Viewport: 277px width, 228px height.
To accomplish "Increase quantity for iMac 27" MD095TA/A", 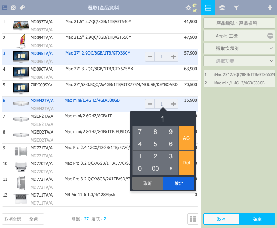I will click(173, 57).
